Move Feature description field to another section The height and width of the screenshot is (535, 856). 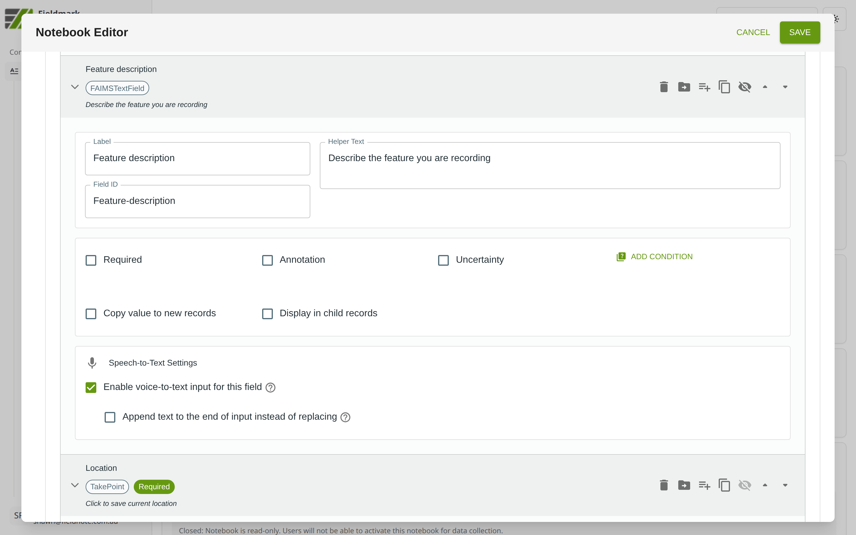coord(684,87)
